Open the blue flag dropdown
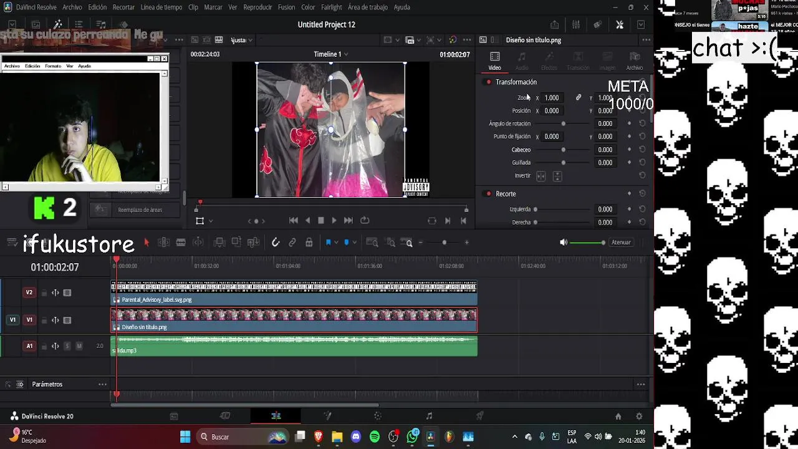798x449 pixels. [x=337, y=243]
